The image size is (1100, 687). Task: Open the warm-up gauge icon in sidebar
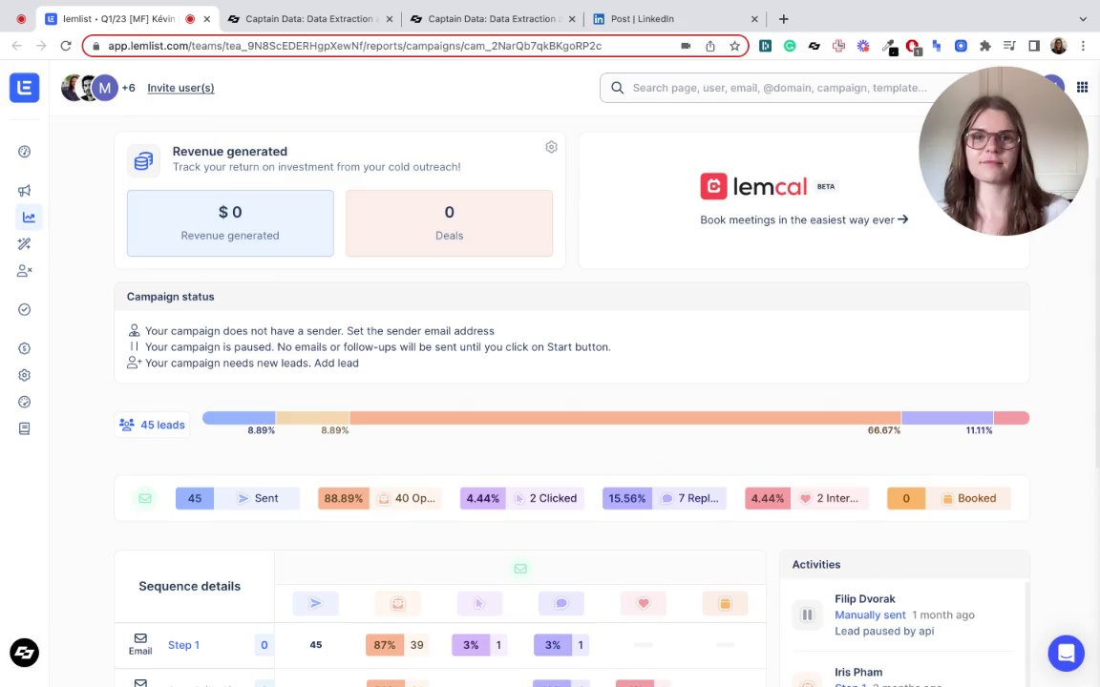[x=25, y=402]
